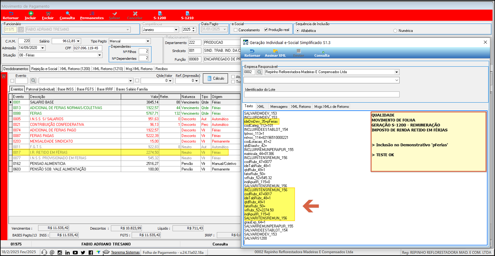This screenshot has height=256, width=495.
Task: Toggle the Cancelamento checkbox
Action: coord(236,30)
